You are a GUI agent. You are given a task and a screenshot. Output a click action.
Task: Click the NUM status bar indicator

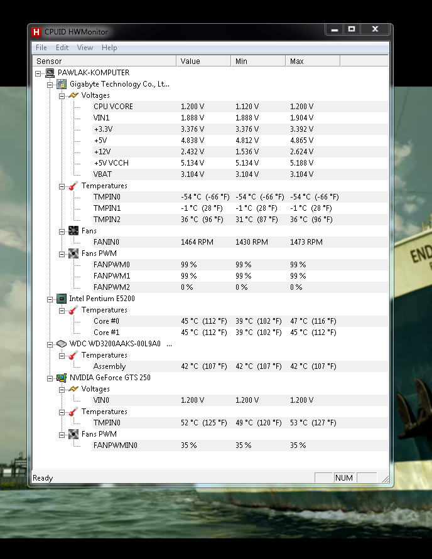coord(344,478)
